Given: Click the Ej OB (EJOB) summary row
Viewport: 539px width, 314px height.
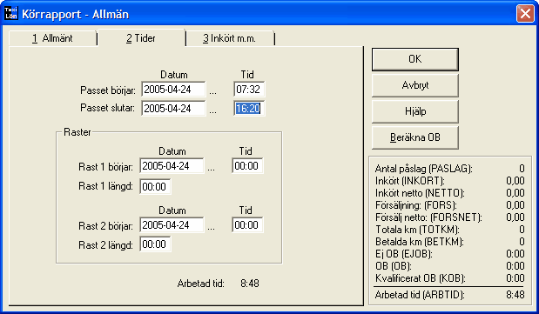Looking at the screenshot, I should click(x=450, y=253).
